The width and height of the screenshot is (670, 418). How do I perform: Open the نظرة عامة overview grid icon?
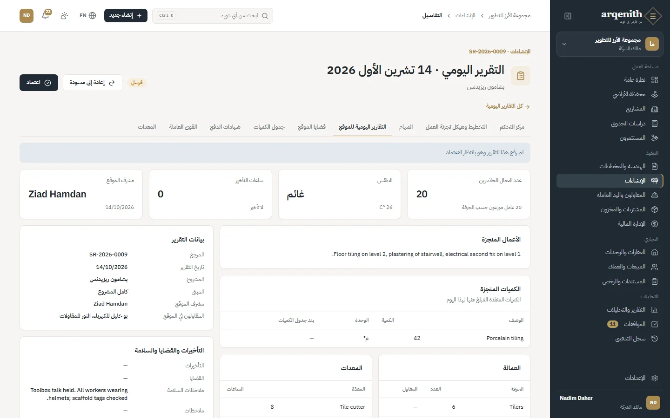[655, 80]
